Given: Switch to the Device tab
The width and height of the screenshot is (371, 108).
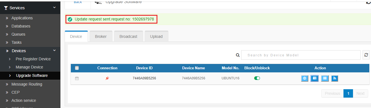Looking at the screenshot, I should [76, 36].
